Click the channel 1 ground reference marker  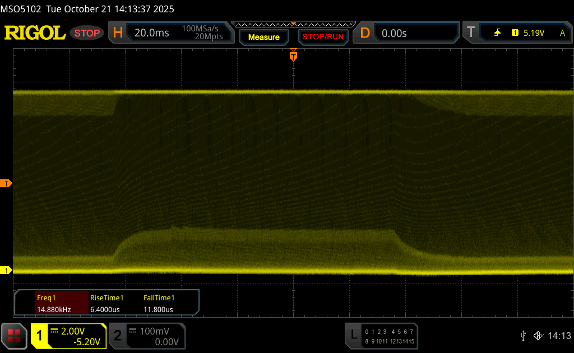pyautogui.click(x=6, y=271)
